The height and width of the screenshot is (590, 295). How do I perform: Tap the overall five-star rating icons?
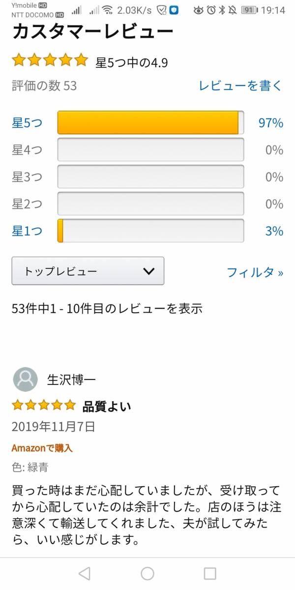pyautogui.click(x=49, y=61)
